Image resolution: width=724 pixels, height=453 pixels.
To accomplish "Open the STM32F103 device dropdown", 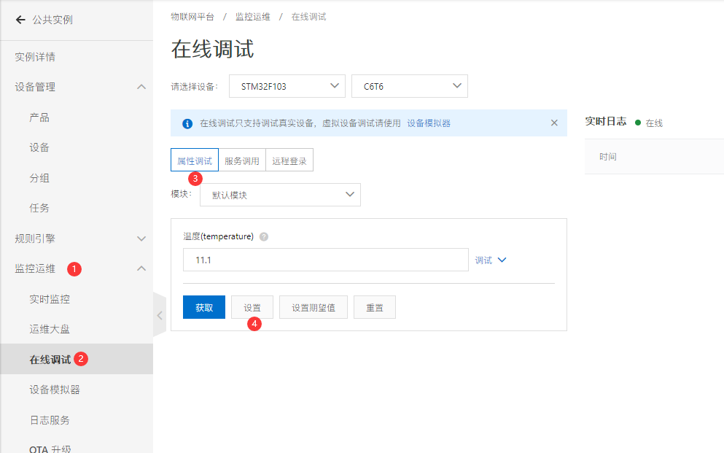I will [287, 85].
